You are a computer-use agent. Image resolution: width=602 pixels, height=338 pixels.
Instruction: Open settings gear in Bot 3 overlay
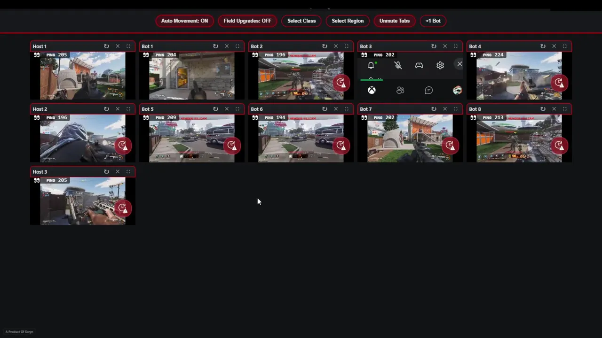pos(440,66)
